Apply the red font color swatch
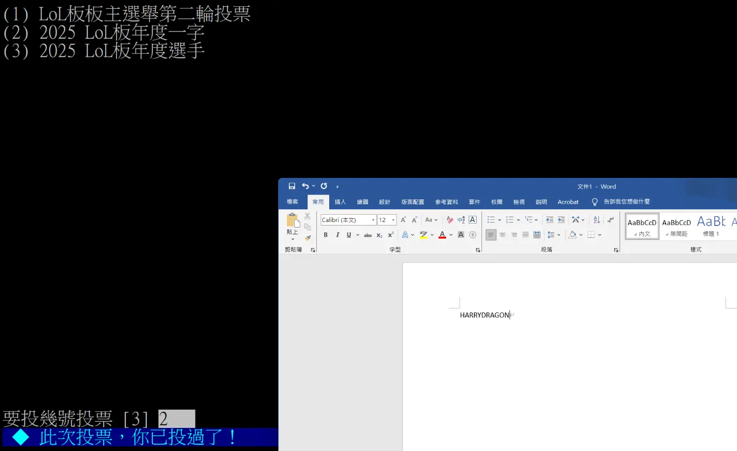This screenshot has width=737, height=451. tap(442, 235)
